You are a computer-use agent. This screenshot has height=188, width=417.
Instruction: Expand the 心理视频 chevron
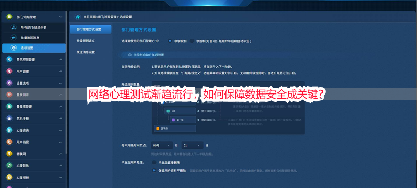(61, 177)
